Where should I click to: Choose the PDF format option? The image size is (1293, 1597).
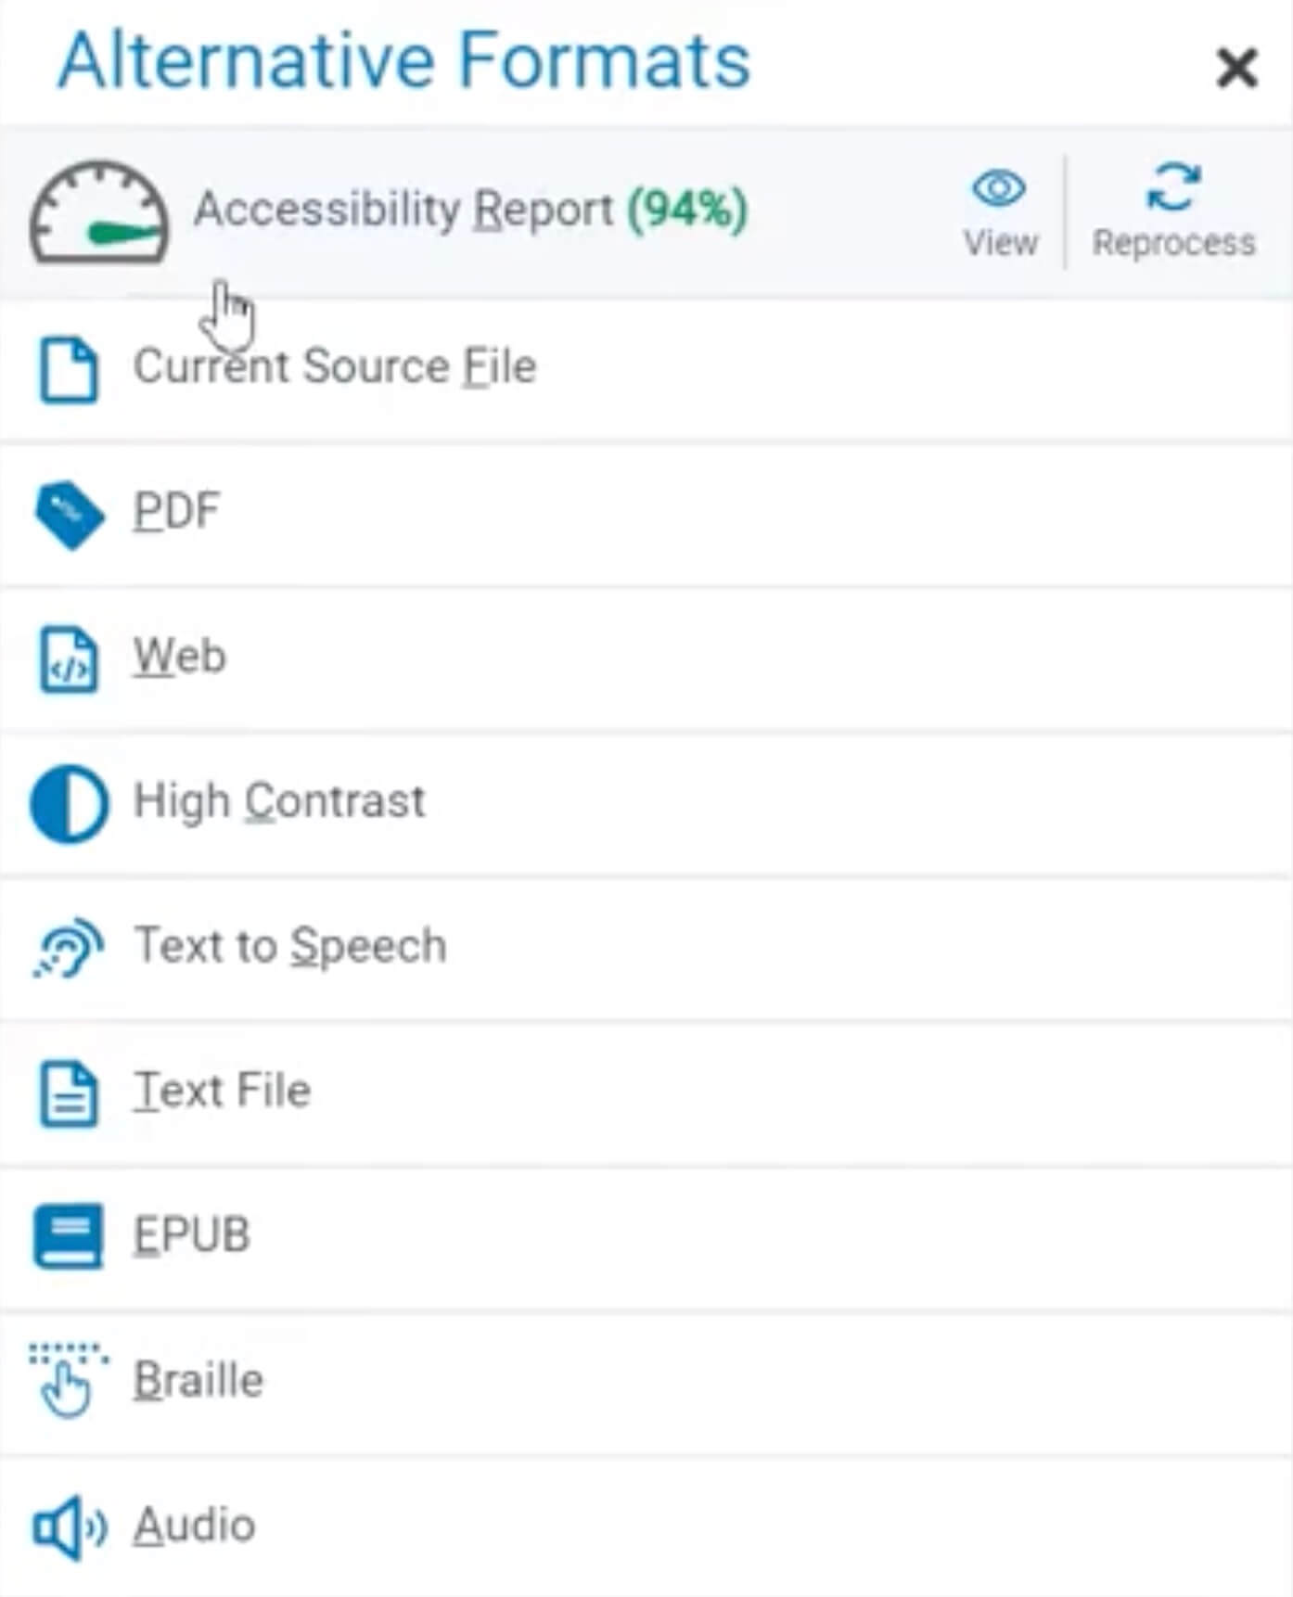(176, 511)
